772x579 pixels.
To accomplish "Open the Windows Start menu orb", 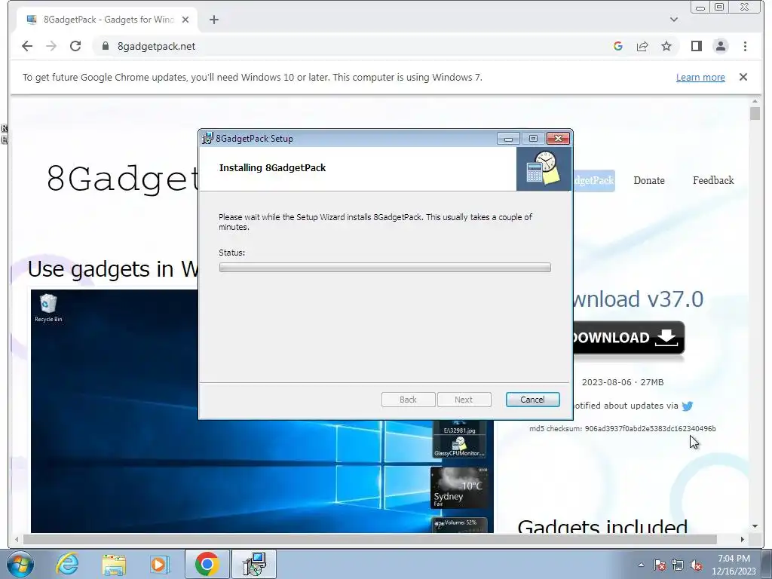I will tap(20, 564).
